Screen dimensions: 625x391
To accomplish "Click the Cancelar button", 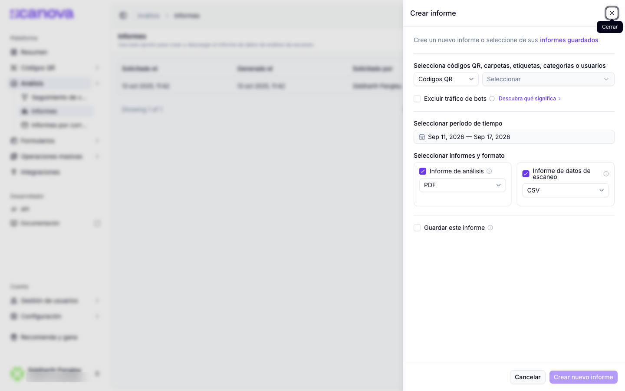I will coord(527,377).
